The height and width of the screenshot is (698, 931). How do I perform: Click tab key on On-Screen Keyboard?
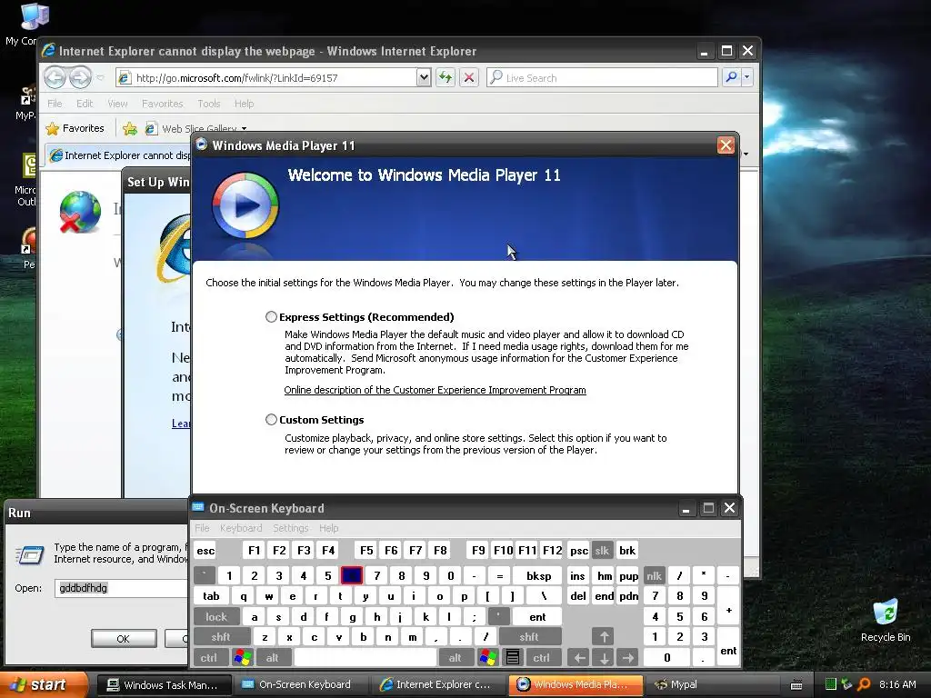coord(211,596)
